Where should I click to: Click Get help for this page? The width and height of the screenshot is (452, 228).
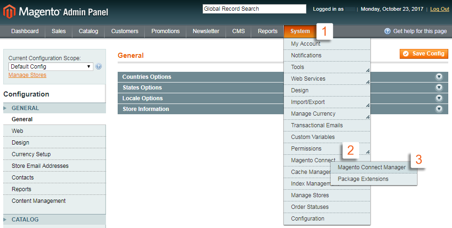pyautogui.click(x=420, y=31)
